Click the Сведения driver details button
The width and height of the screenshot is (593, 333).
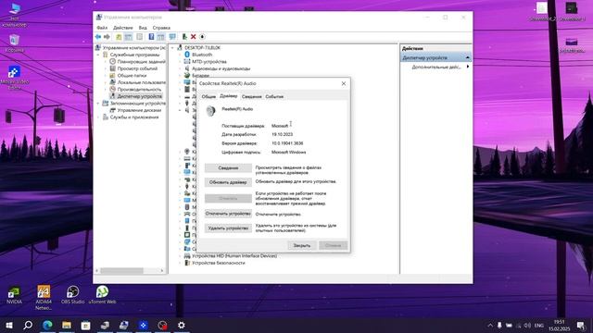coord(228,168)
